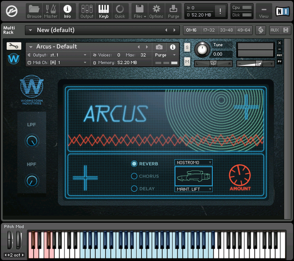This screenshot has width=294, height=261.
Task: Open the Files menu
Action: point(140,11)
